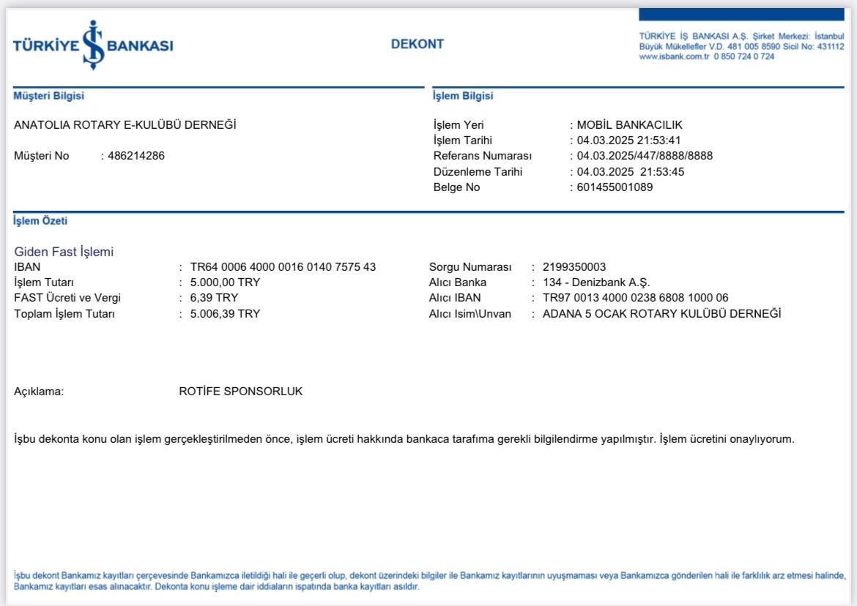Select query number "2199350003"
Image resolution: width=857 pixels, height=606 pixels.
[574, 267]
